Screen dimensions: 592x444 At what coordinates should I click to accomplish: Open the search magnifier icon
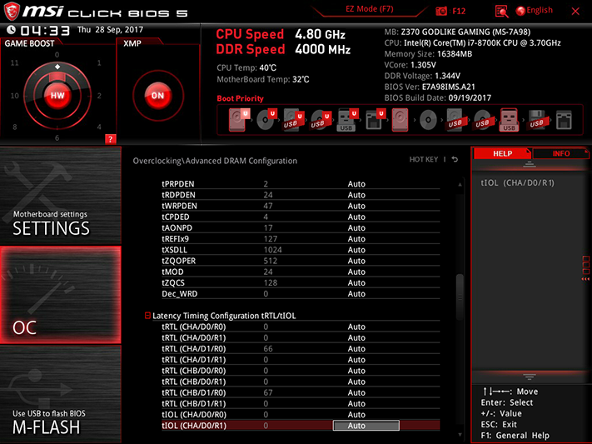[502, 12]
